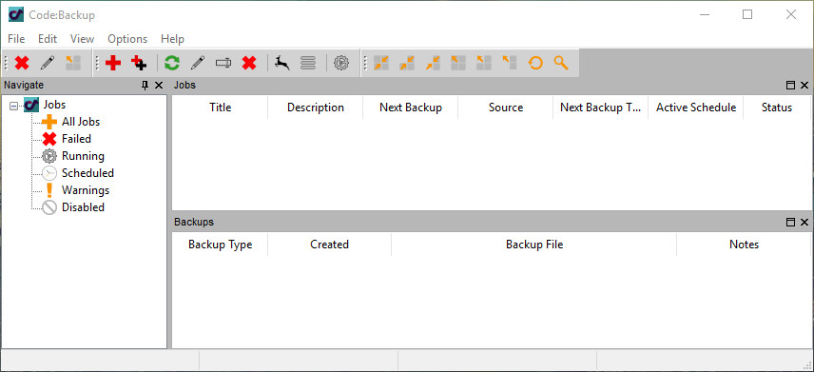Maximize the Code:Backup window
The height and width of the screenshot is (372, 814).
pyautogui.click(x=747, y=14)
